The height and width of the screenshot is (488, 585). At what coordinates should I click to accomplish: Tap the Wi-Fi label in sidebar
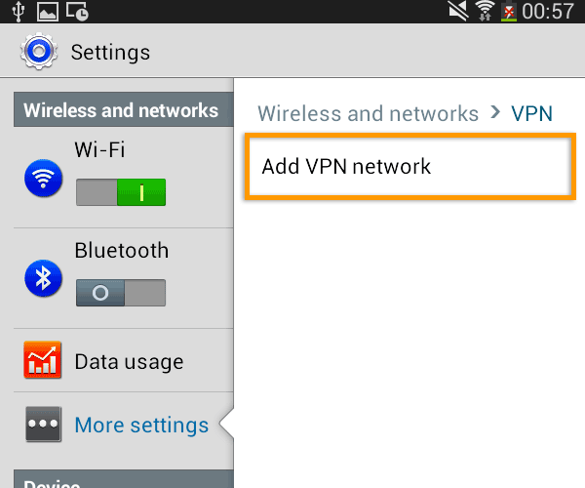pos(99,150)
